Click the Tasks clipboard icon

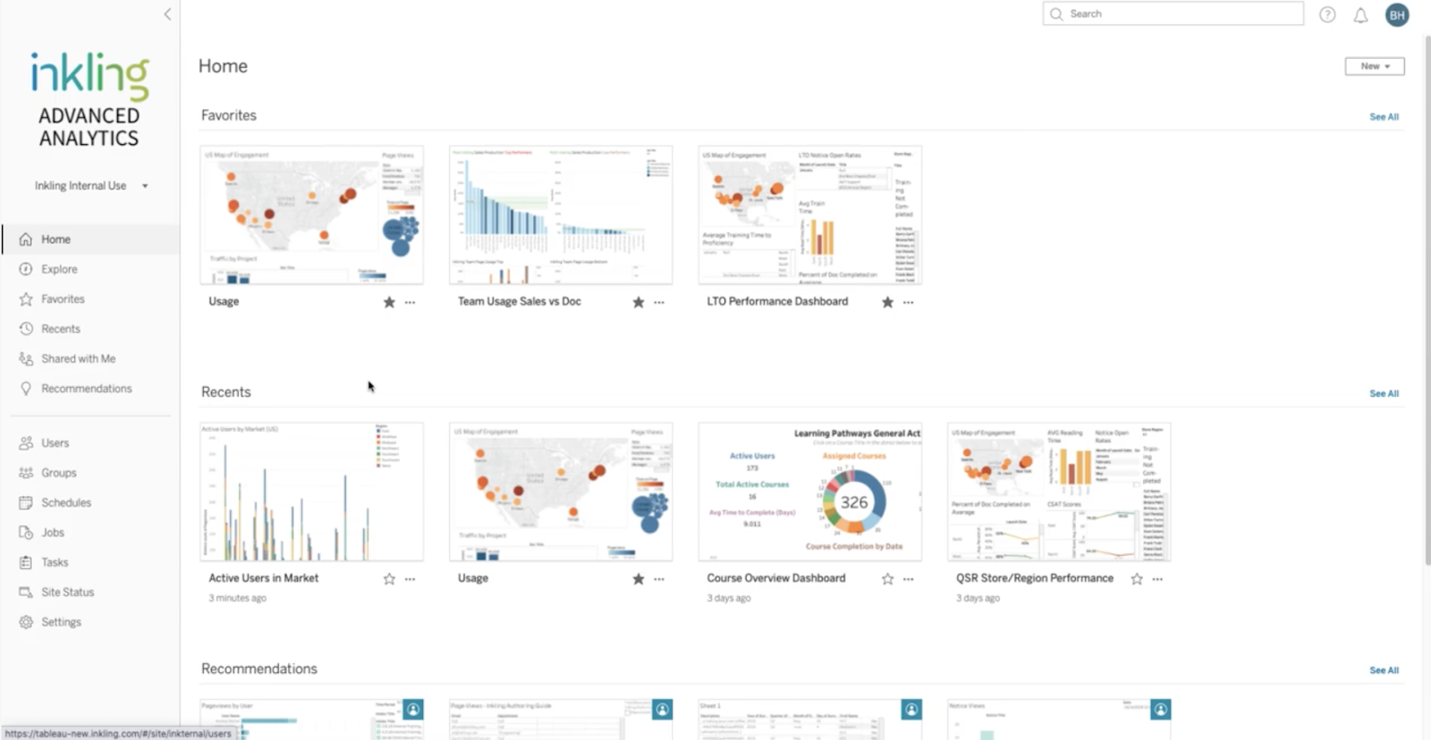pyautogui.click(x=26, y=562)
